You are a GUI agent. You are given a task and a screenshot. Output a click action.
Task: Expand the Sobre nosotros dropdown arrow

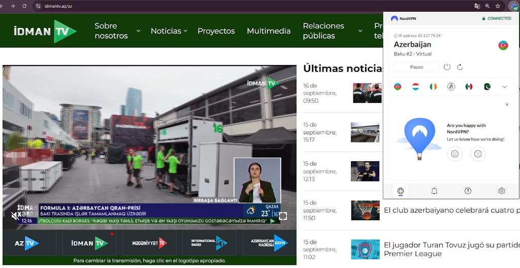point(138,31)
